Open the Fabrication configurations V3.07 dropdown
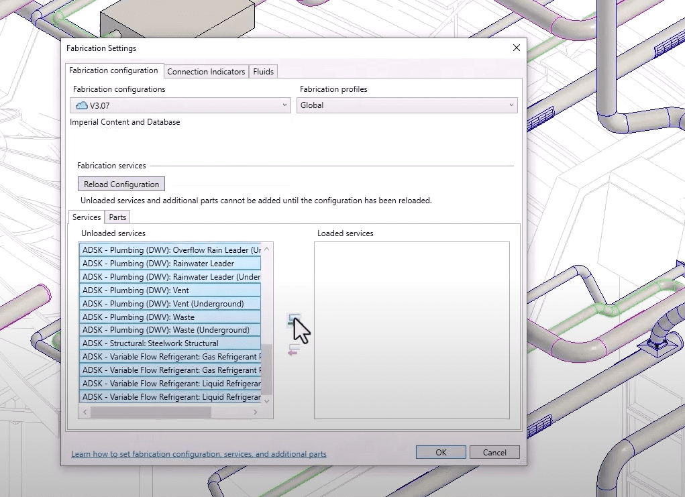This screenshot has height=497, width=685. (x=180, y=105)
